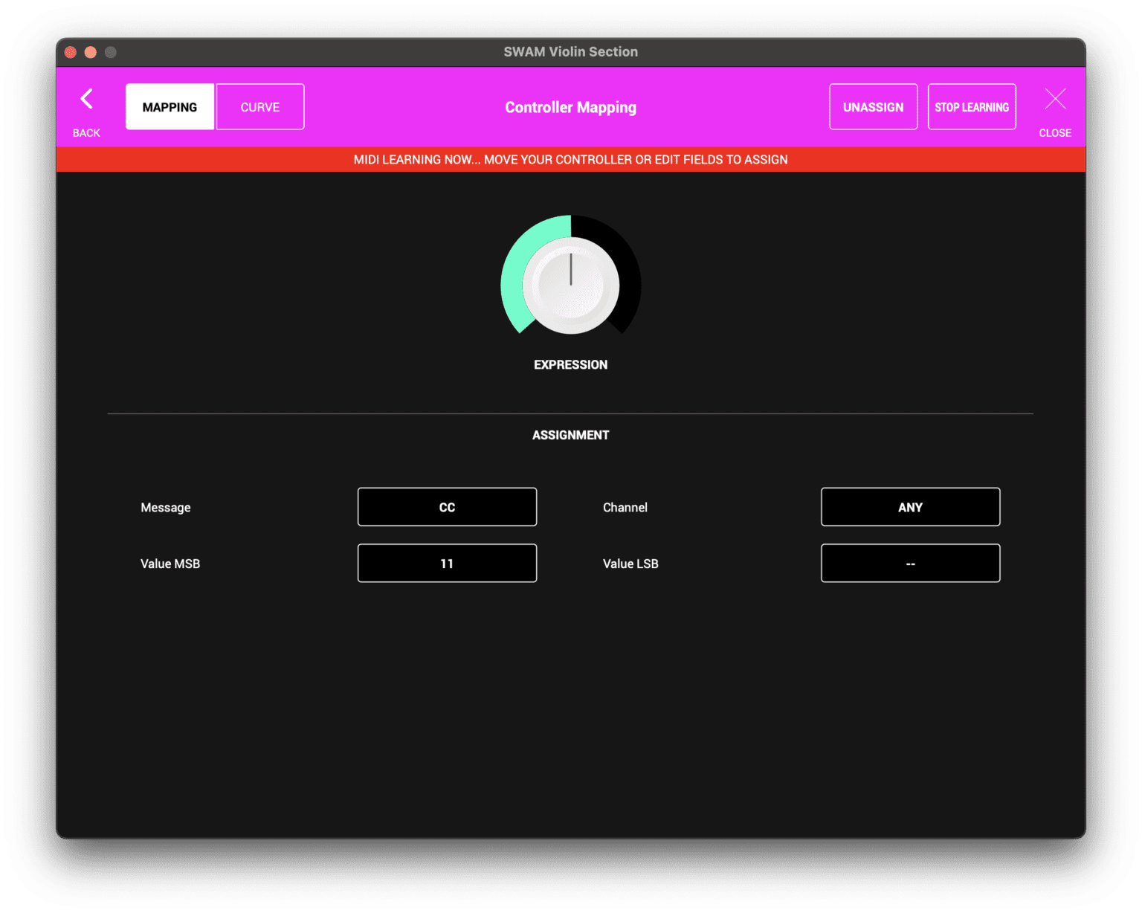This screenshot has height=913, width=1142.
Task: Click the Expression knob center
Action: point(570,285)
